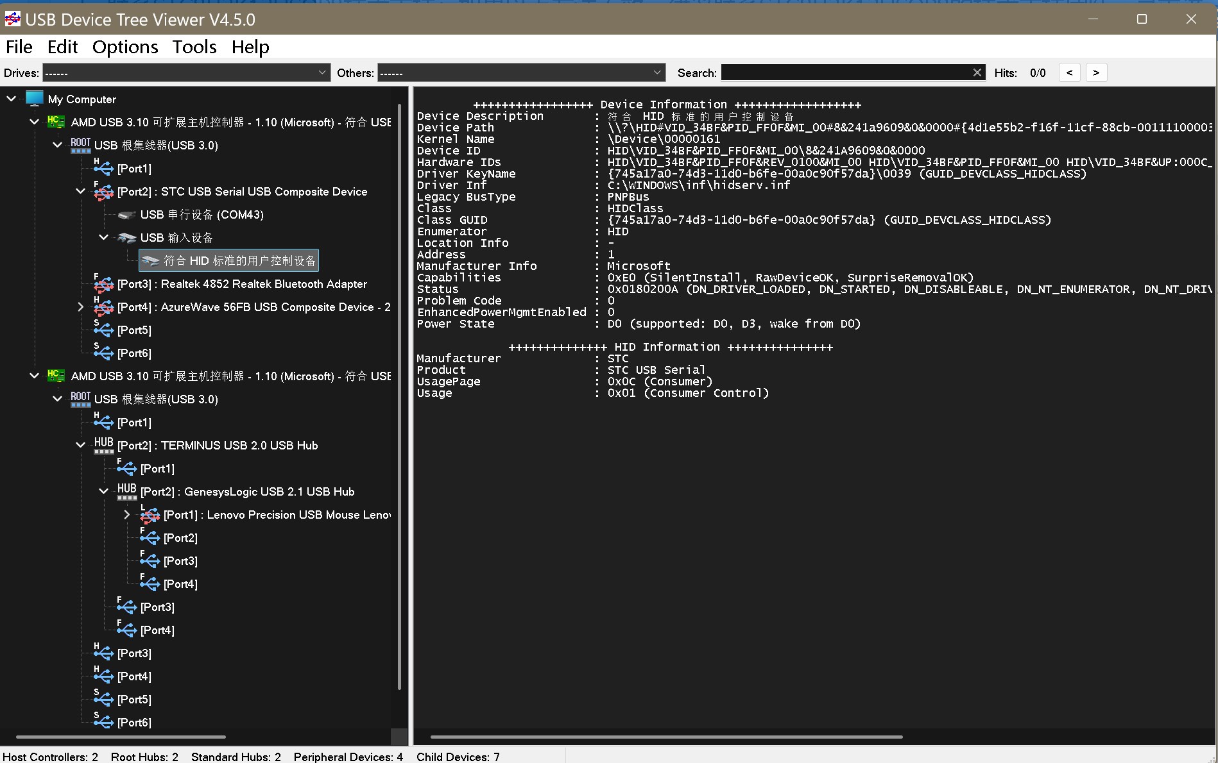Select [Port6] under the second root hub
Image resolution: width=1218 pixels, height=763 pixels.
pyautogui.click(x=134, y=722)
